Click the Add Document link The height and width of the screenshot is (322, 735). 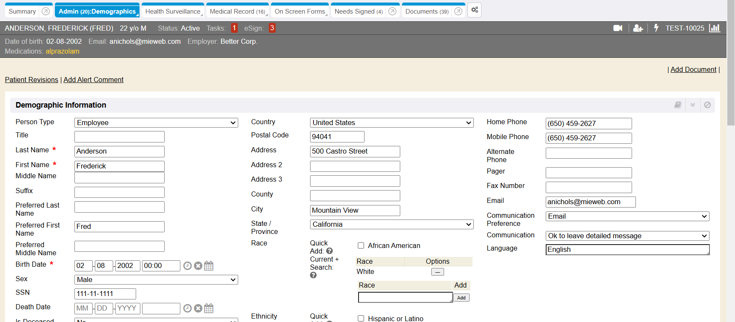693,69
